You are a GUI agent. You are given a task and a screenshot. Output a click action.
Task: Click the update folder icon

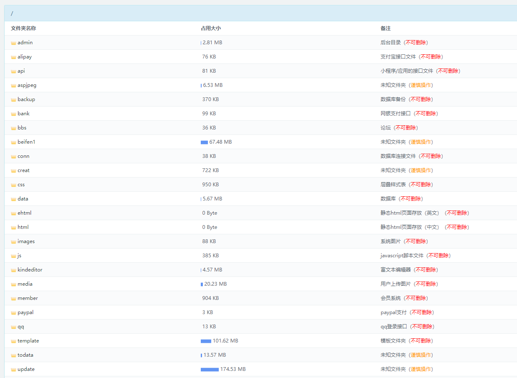pyautogui.click(x=13, y=370)
